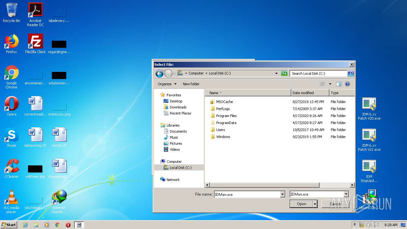
Task: Click the Forward arrow in the file dialog
Action: click(x=168, y=74)
